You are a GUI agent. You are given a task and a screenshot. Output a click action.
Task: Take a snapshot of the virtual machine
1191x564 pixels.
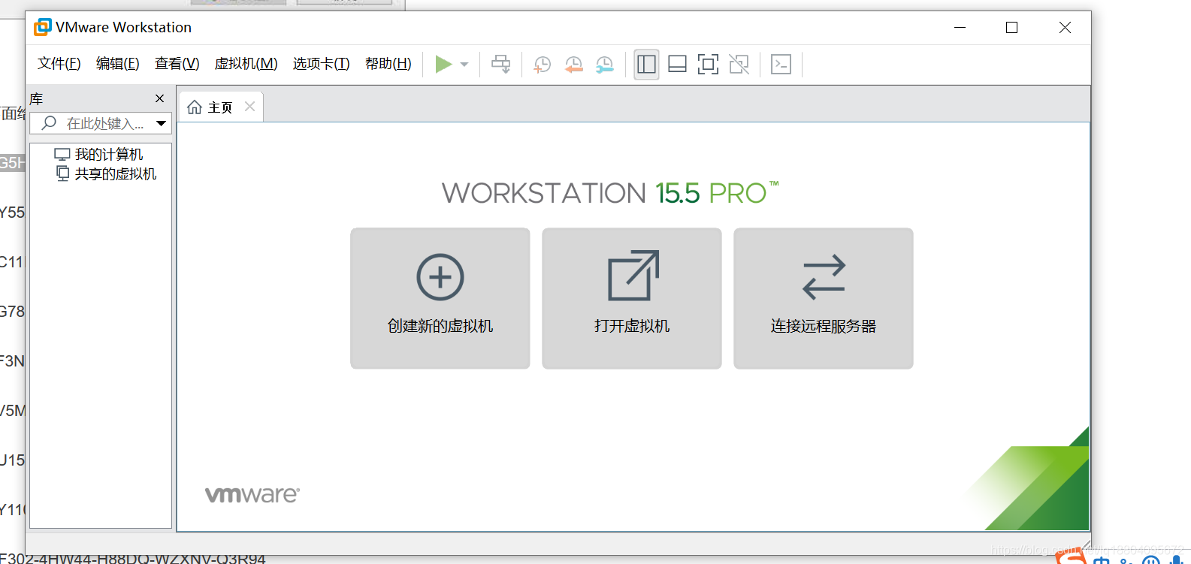542,65
